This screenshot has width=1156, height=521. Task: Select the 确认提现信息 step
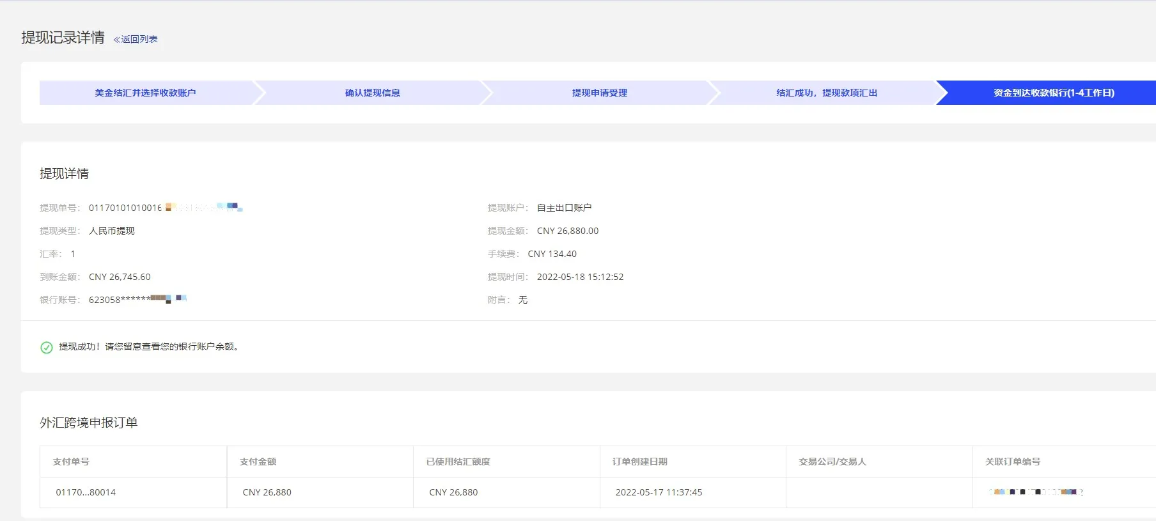tap(372, 93)
